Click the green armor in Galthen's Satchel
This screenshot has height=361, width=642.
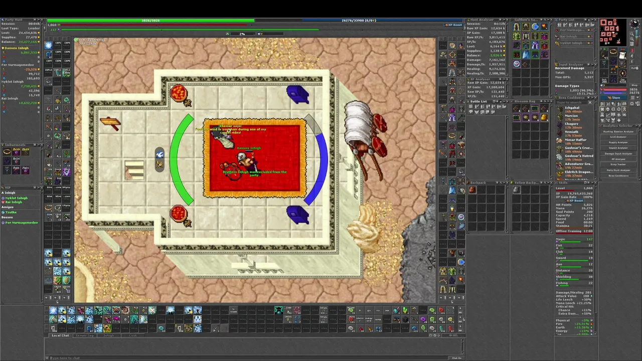517,36
